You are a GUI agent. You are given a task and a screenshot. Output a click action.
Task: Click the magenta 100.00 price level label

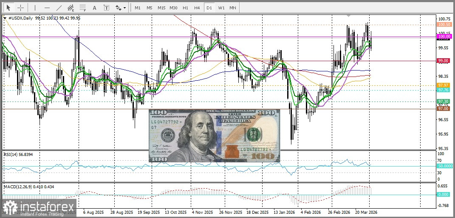click(444, 37)
